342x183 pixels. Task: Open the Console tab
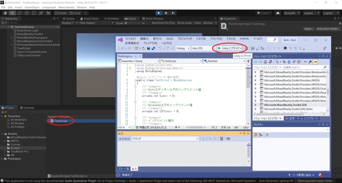coord(27,108)
